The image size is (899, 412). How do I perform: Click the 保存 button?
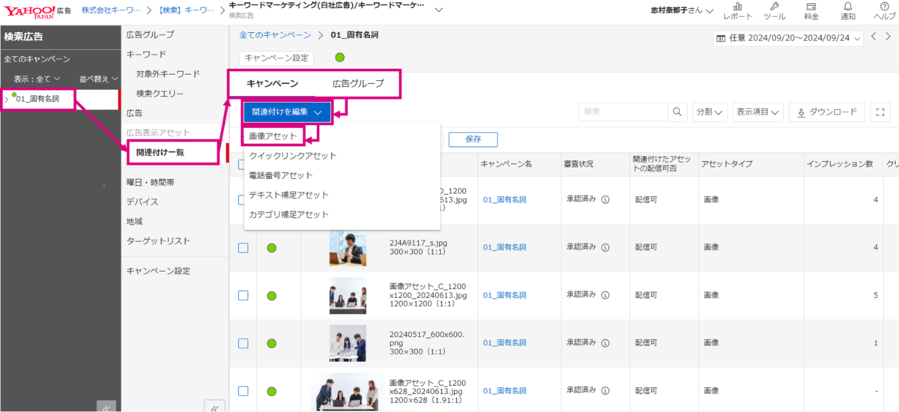473,139
